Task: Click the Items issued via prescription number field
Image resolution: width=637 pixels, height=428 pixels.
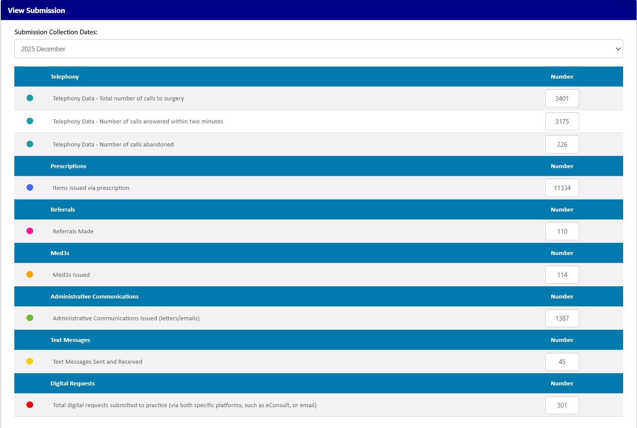Action: (x=562, y=188)
